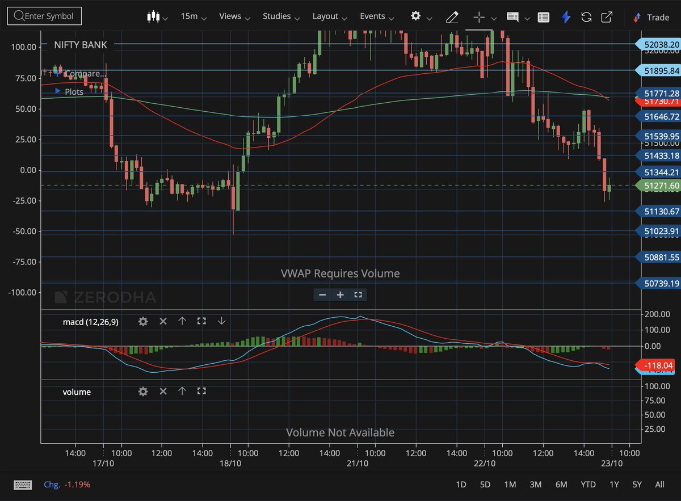Select the 1M range
Viewport: 681px width, 501px height.
[510, 485]
